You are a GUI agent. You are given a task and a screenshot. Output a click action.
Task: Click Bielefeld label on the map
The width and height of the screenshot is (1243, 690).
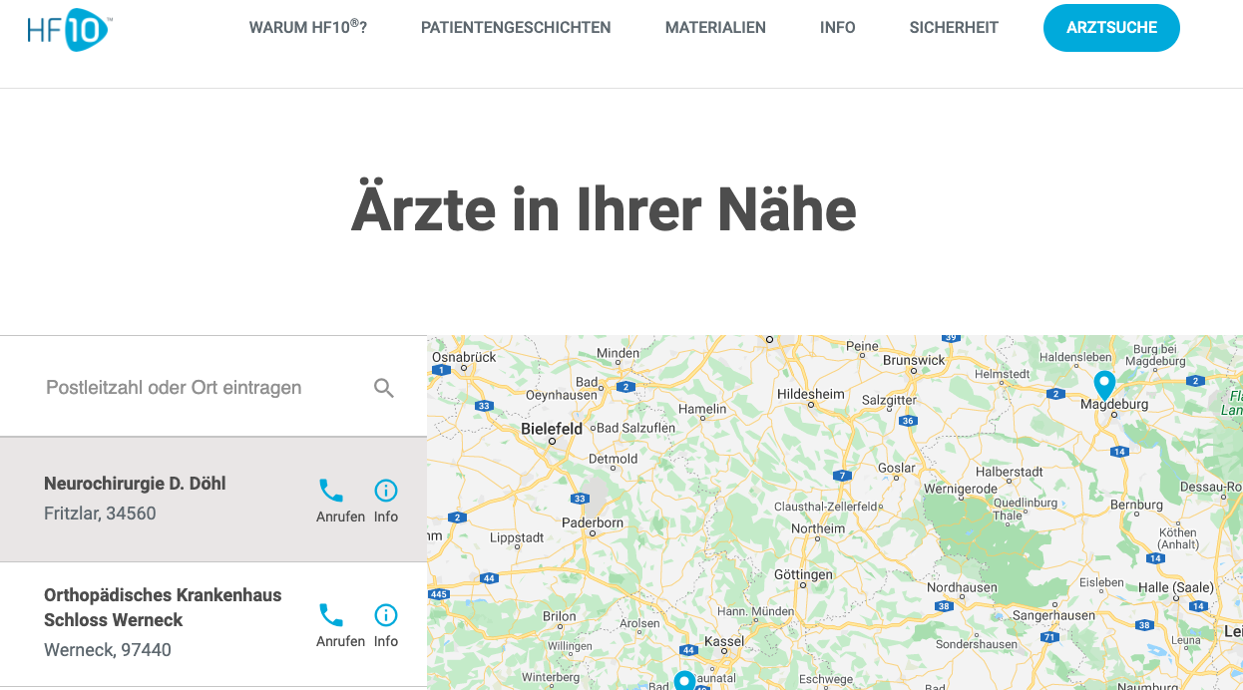pos(552,429)
